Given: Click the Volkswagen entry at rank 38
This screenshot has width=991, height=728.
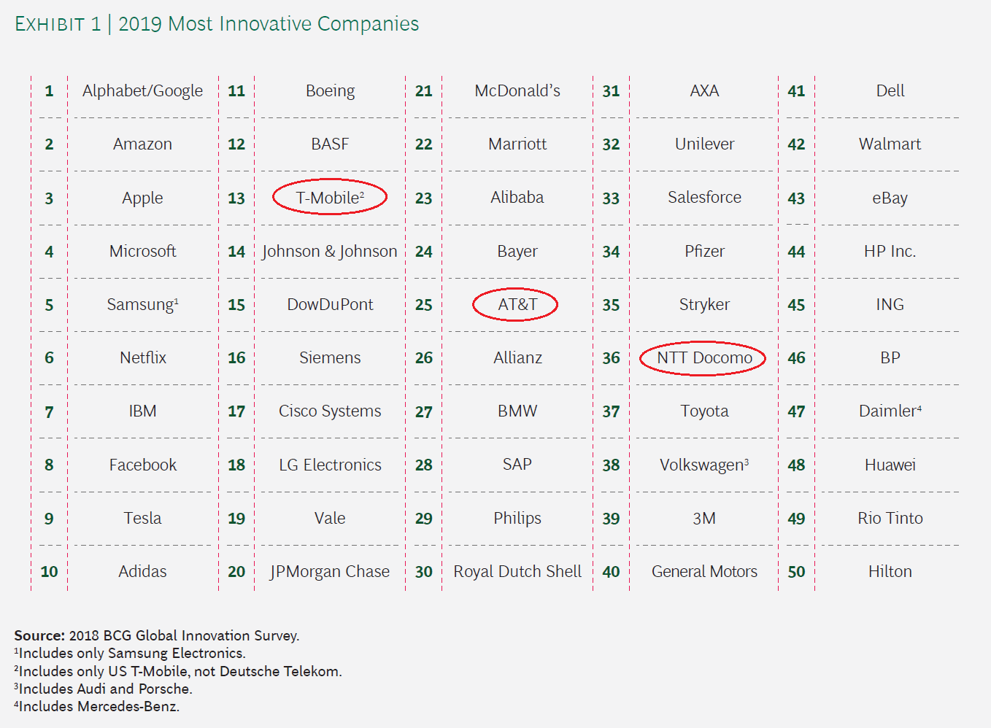Looking at the screenshot, I should [703, 465].
